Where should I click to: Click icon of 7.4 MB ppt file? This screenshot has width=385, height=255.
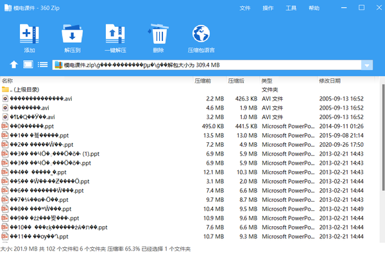(5, 190)
